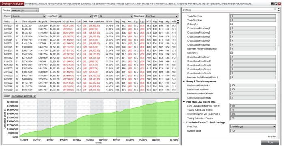
Task: Open the Long/Short filter dropdown
Action: click(75, 16)
